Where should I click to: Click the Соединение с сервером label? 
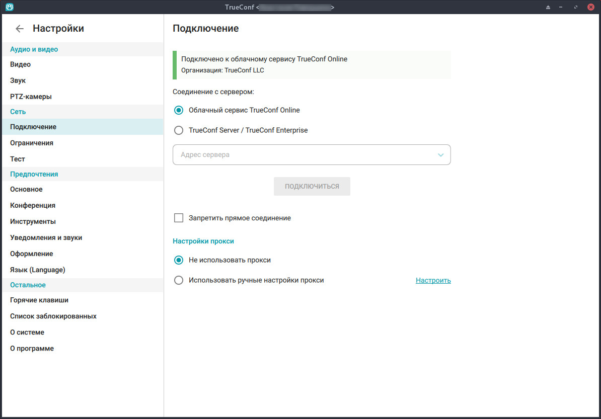coord(213,92)
